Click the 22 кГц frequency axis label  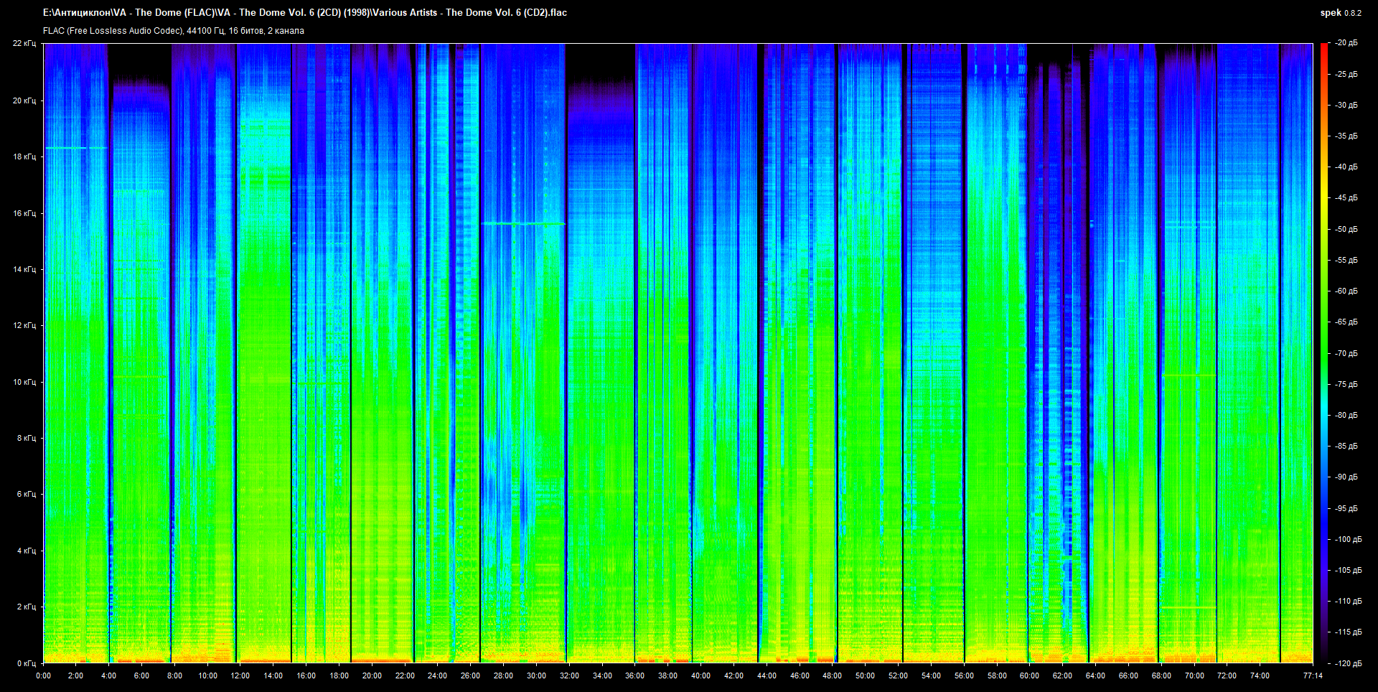click(24, 43)
